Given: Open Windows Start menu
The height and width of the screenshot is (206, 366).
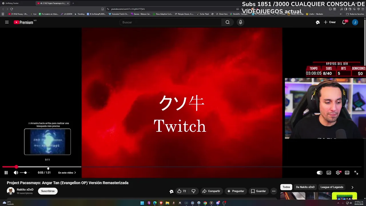Looking at the screenshot, I should tap(142, 203).
